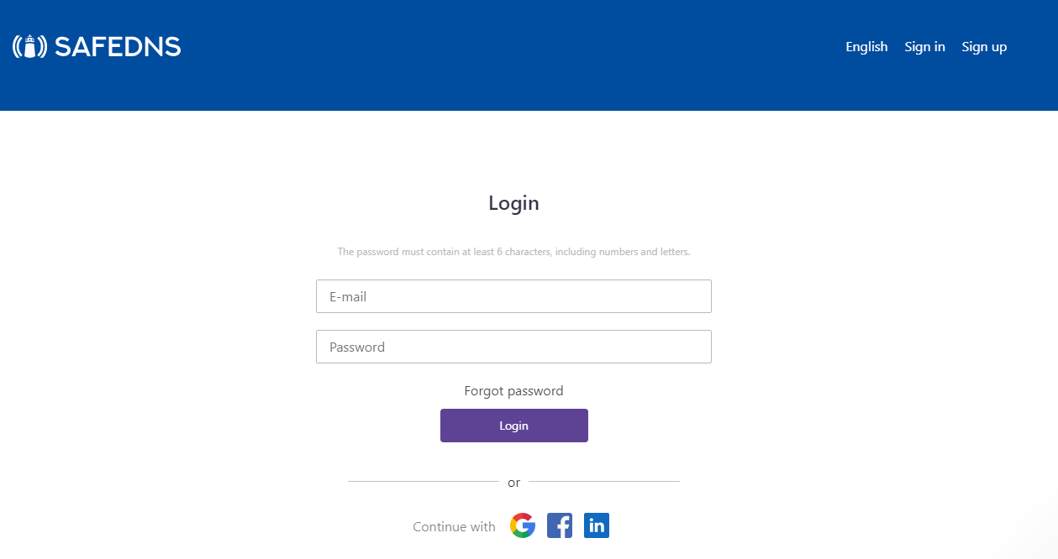The width and height of the screenshot is (1058, 559).
Task: Open the Sign up page link
Action: click(x=984, y=47)
